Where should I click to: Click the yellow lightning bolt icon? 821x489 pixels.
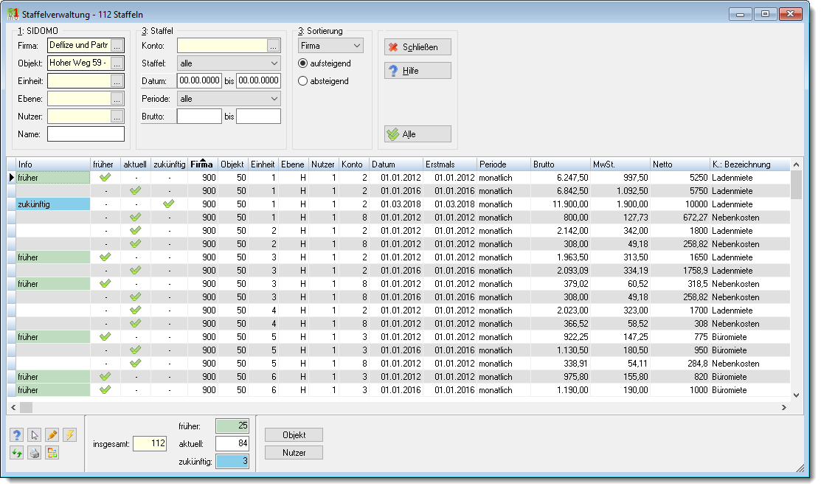pos(69,435)
